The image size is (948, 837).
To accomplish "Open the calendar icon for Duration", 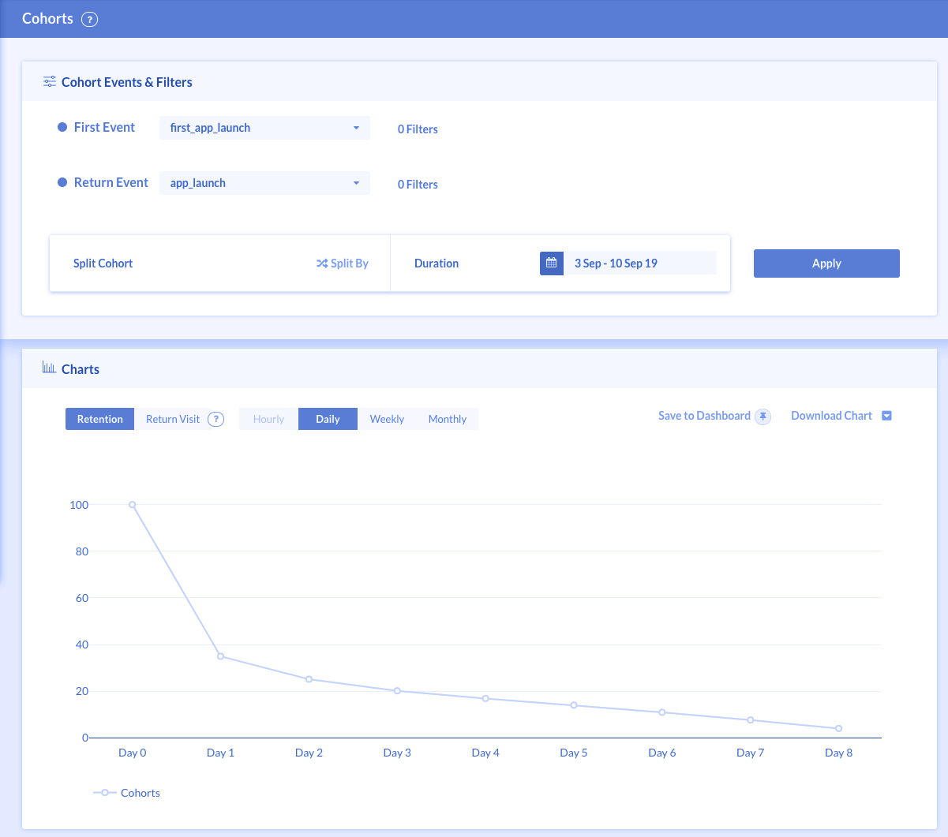I will click(551, 263).
